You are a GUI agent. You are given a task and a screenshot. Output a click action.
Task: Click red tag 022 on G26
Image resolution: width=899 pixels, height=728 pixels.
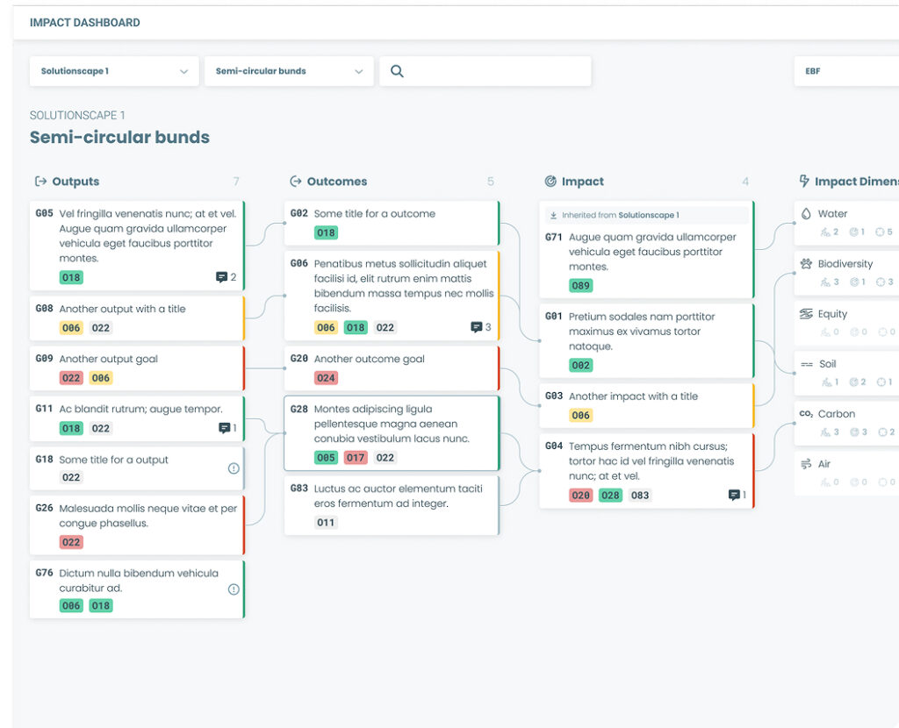tap(71, 542)
